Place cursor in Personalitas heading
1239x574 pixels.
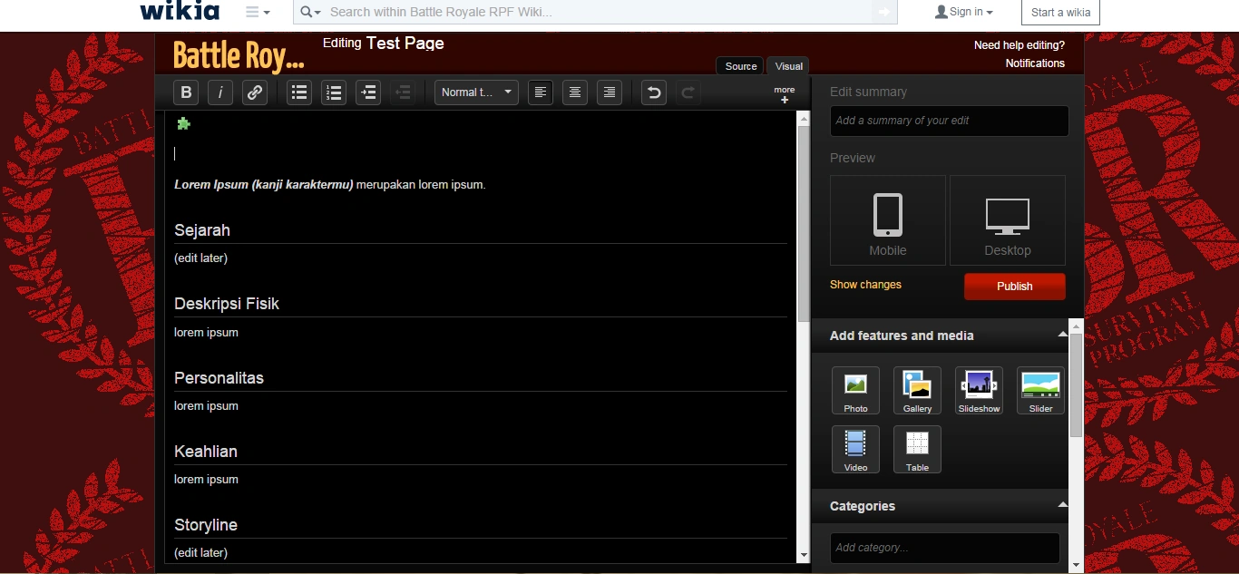pyautogui.click(x=219, y=378)
